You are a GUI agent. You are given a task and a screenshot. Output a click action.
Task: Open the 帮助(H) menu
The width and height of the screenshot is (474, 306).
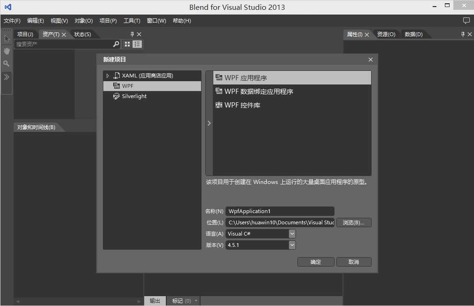click(x=182, y=21)
